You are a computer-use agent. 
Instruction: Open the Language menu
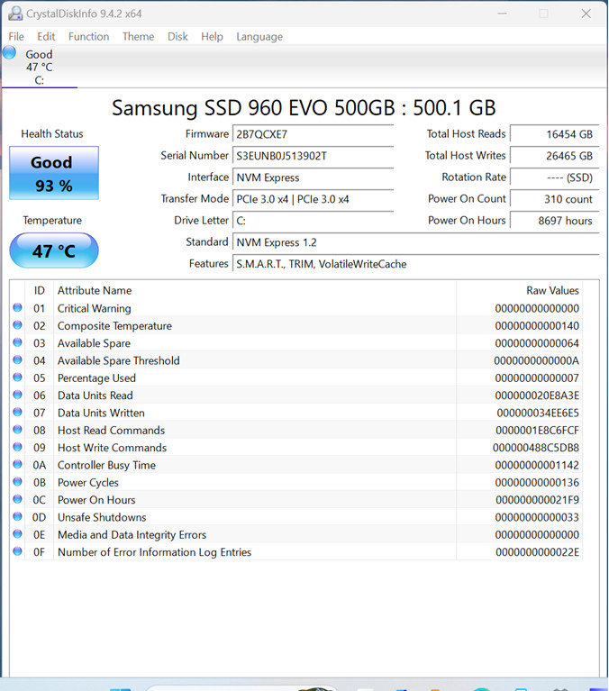click(259, 37)
